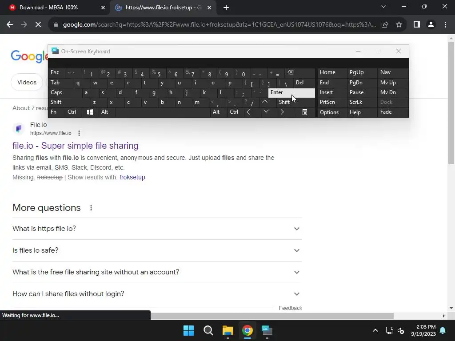
Task: Click the Mv Up key
Action: coord(393,83)
